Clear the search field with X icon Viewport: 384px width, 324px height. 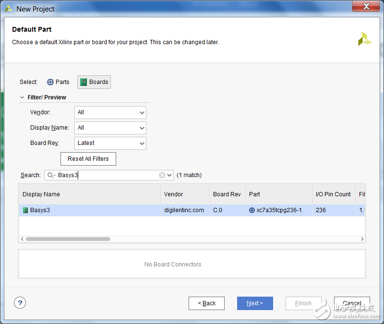click(162, 175)
